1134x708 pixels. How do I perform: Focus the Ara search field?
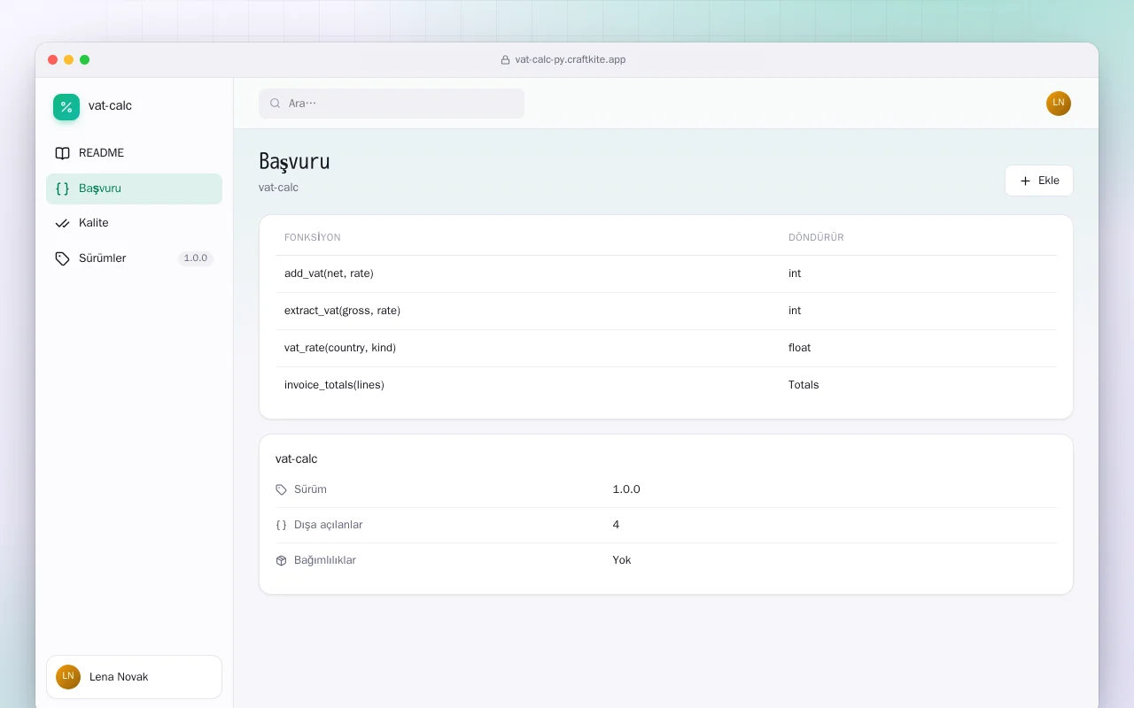pyautogui.click(x=392, y=104)
